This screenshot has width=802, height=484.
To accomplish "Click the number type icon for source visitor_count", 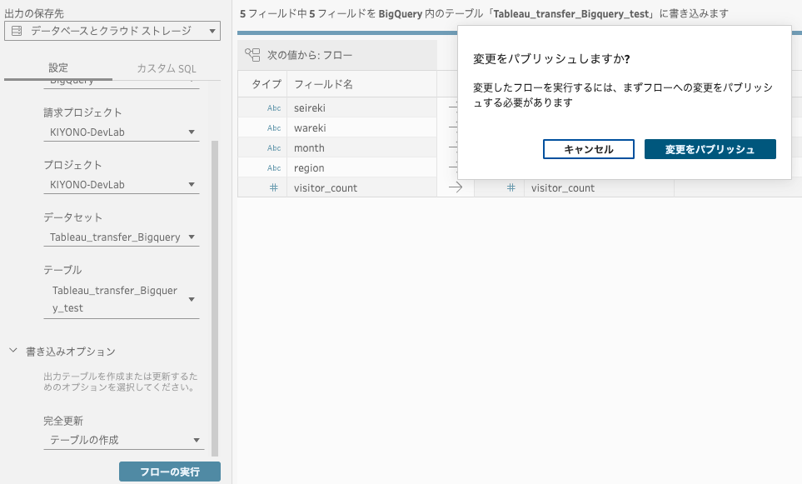I will 274,187.
